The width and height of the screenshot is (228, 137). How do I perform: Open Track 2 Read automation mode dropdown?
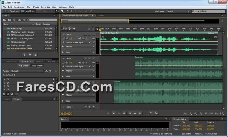click(80, 76)
